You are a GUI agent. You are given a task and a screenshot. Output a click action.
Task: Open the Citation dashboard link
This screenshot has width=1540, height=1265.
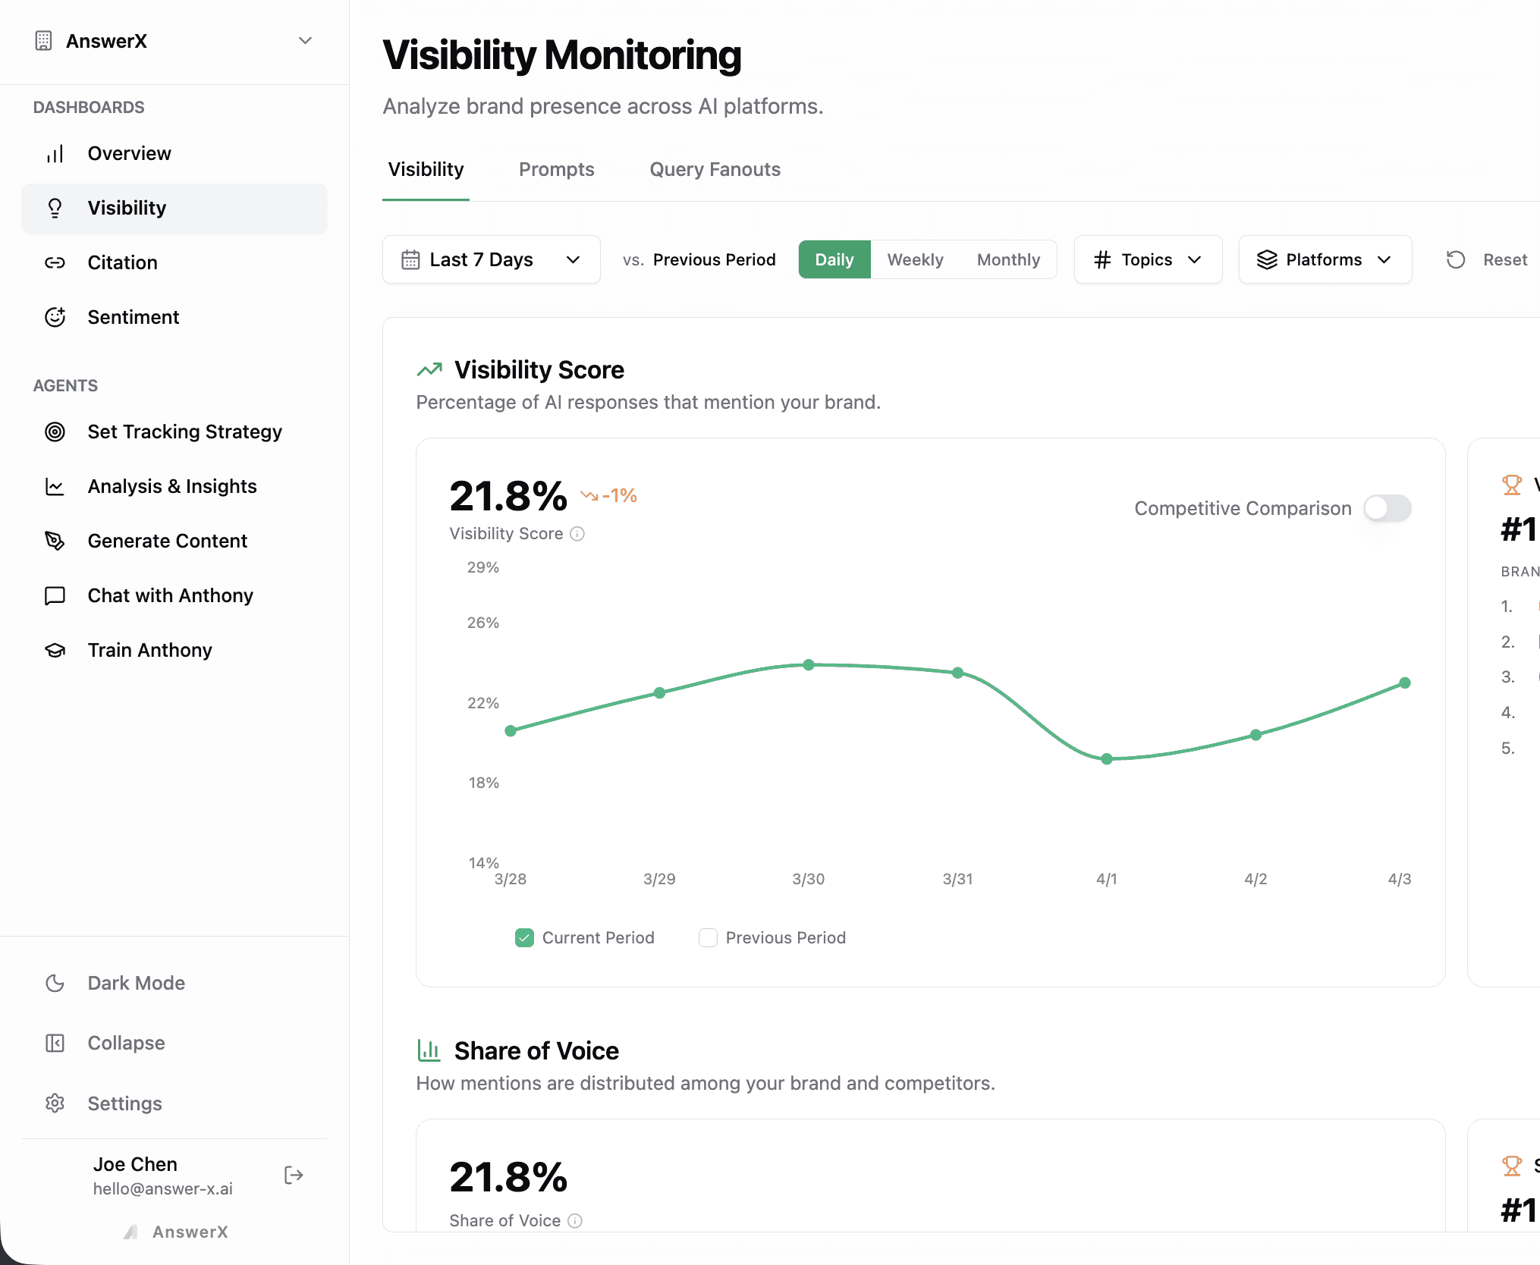tap(122, 262)
